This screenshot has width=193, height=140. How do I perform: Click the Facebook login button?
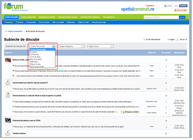point(183,6)
